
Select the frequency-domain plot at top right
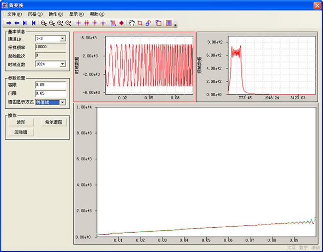click(256, 67)
